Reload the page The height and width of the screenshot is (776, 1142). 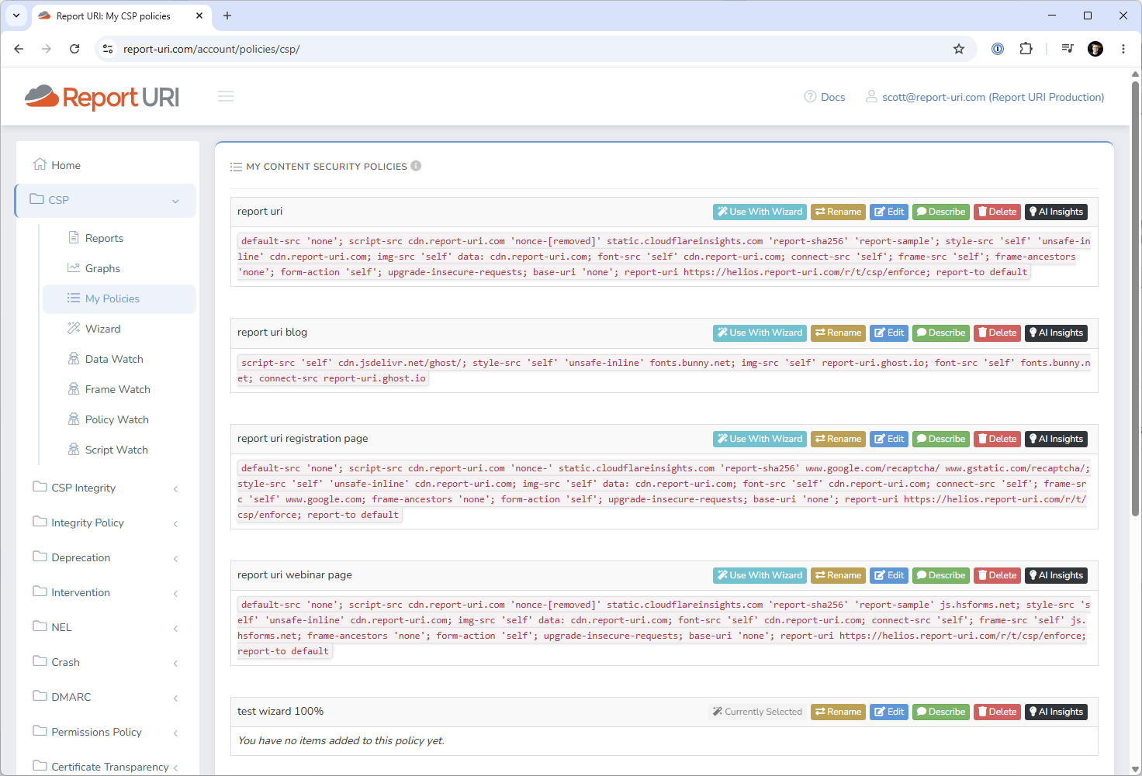(x=74, y=49)
